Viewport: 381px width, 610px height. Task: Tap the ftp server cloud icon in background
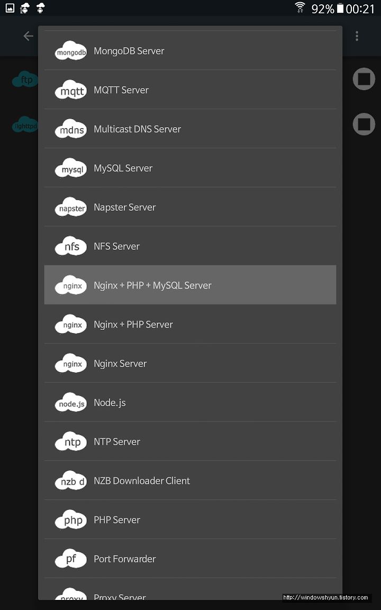[x=25, y=79]
